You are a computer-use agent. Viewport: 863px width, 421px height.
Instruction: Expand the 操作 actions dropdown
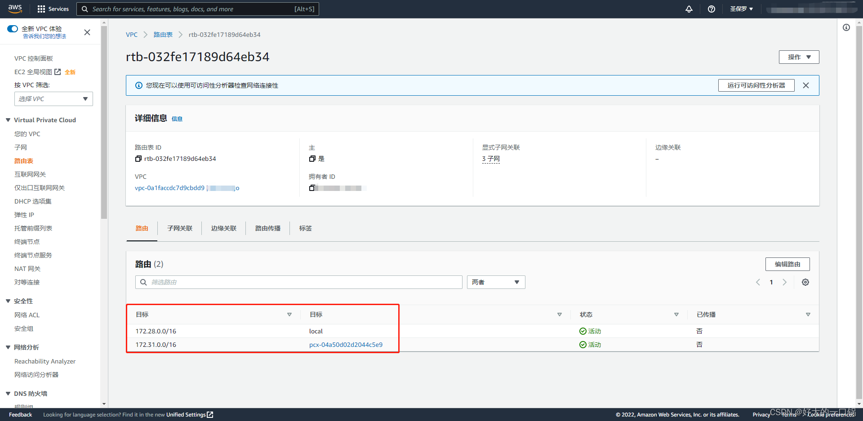pyautogui.click(x=799, y=57)
